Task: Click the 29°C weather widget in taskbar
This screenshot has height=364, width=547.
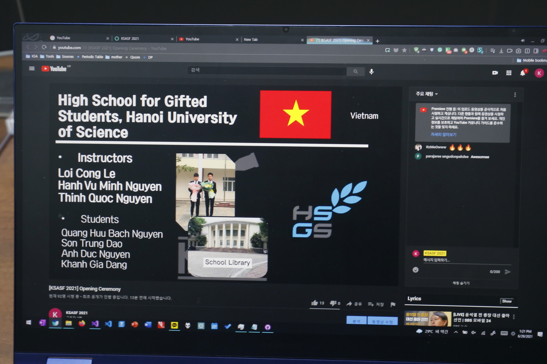Action: (432, 332)
